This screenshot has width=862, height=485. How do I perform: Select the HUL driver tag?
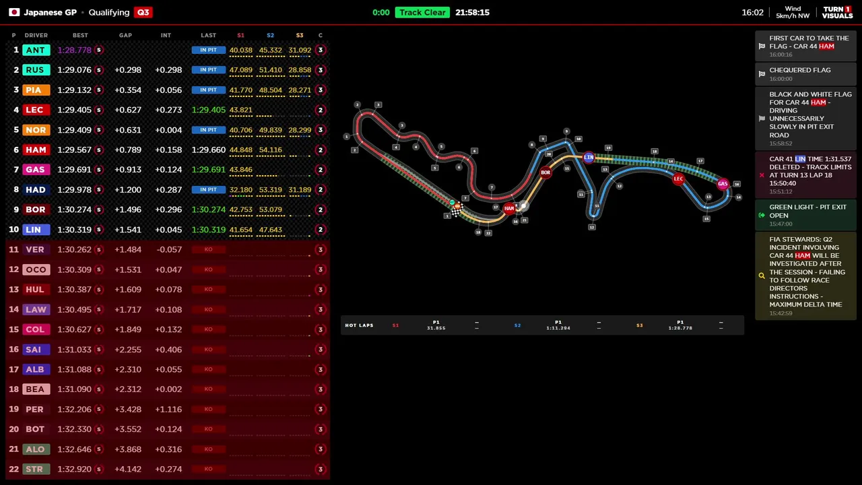(36, 289)
